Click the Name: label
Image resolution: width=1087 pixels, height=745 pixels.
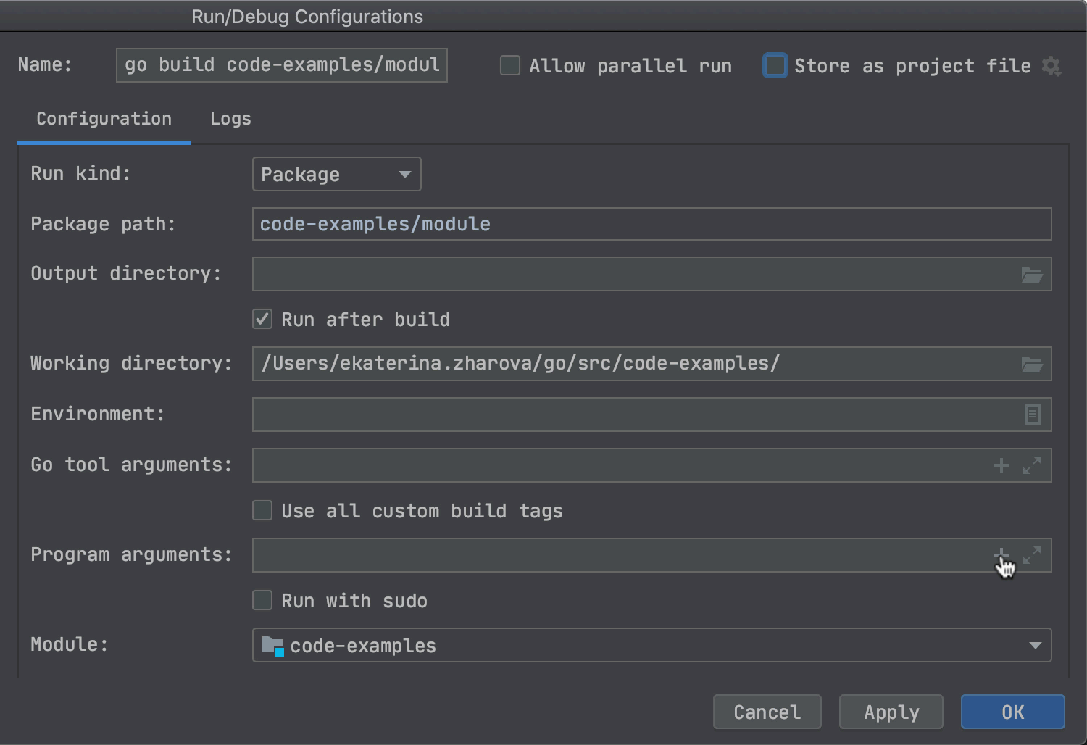click(45, 65)
